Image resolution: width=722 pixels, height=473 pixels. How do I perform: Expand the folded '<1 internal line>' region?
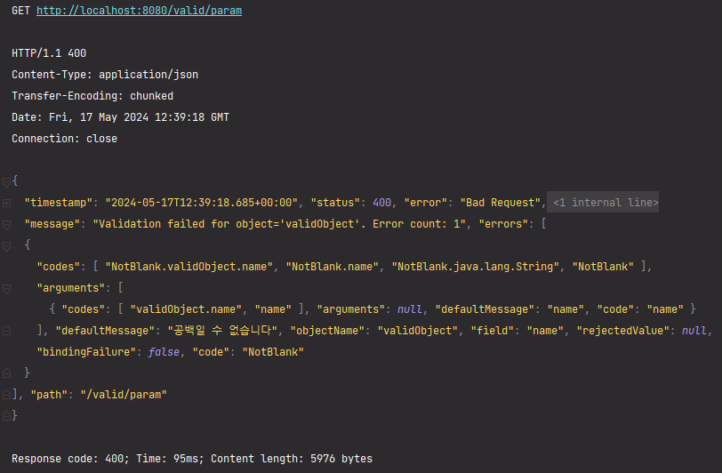(x=603, y=202)
